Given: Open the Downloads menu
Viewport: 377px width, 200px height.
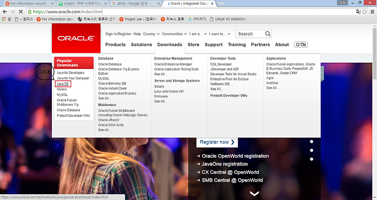Looking at the screenshot, I should 170,44.
